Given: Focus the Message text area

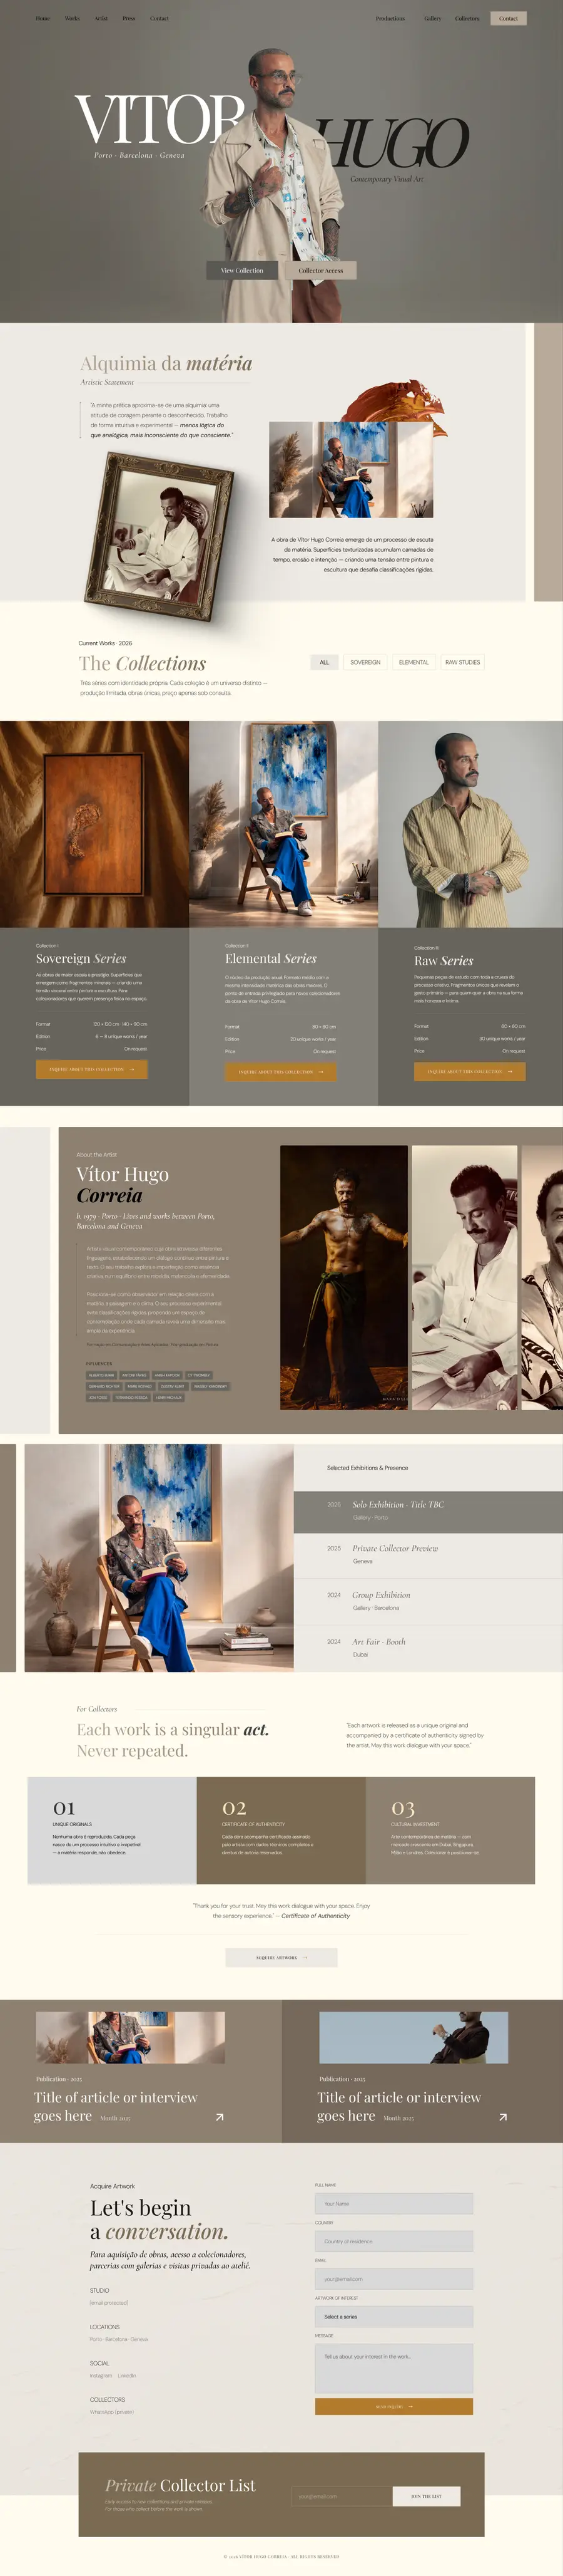Looking at the screenshot, I should point(393,2369).
